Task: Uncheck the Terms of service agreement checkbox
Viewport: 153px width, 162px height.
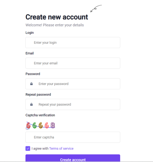Action: point(28,148)
